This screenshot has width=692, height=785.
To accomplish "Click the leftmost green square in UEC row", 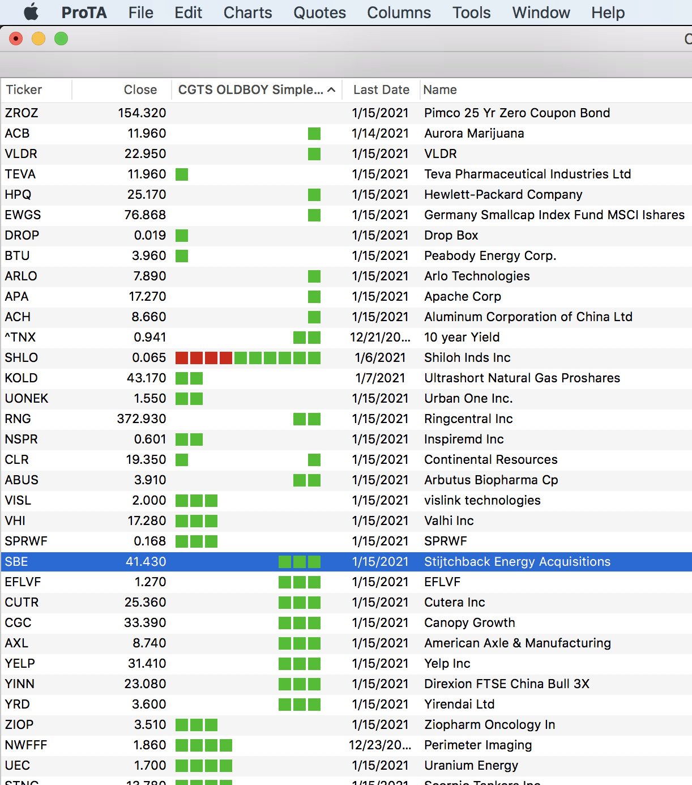I will [x=182, y=765].
